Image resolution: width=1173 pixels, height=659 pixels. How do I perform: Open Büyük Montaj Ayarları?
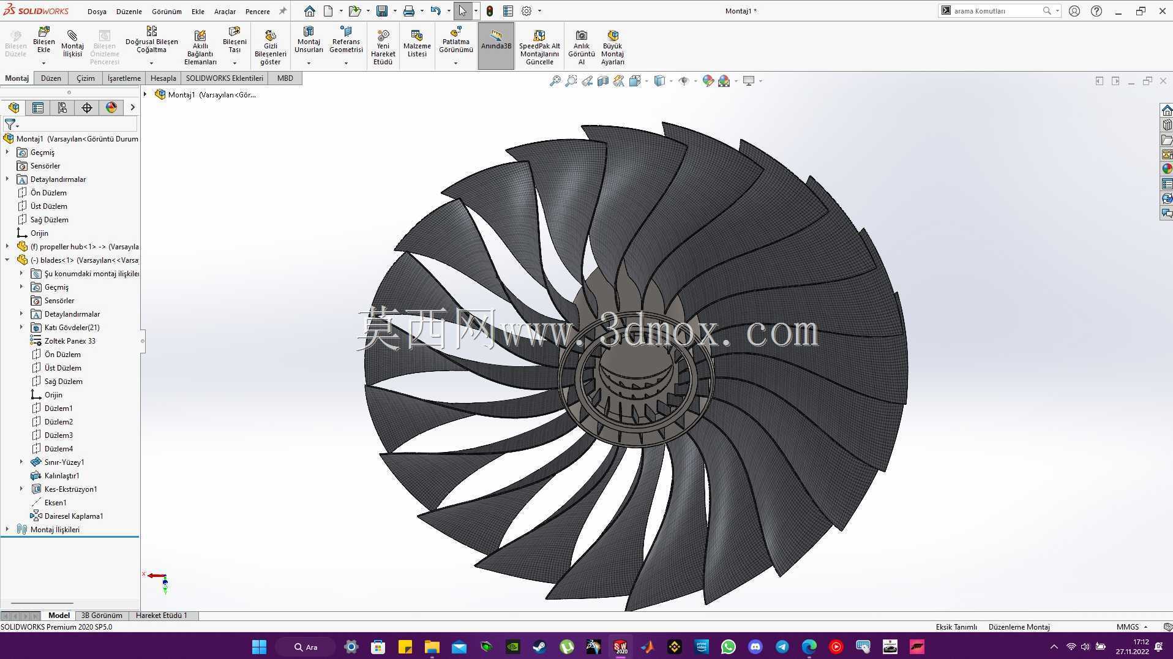(x=612, y=47)
